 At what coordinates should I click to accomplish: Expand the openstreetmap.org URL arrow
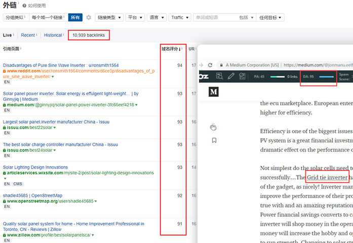[95, 201]
